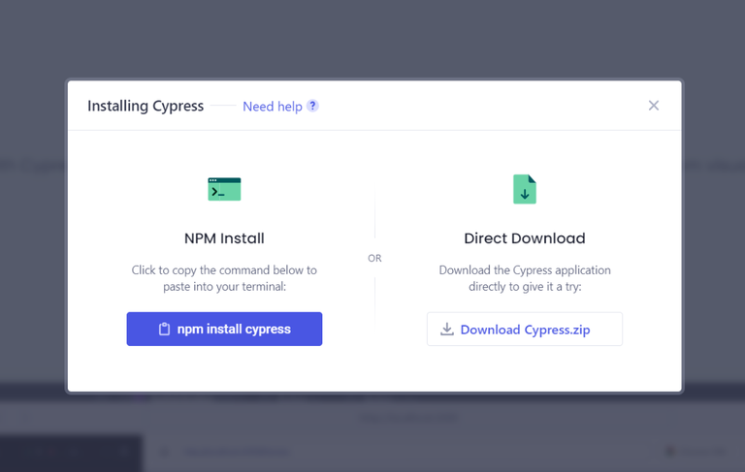
Task: Click the Installing Cypress title text
Action: [146, 106]
